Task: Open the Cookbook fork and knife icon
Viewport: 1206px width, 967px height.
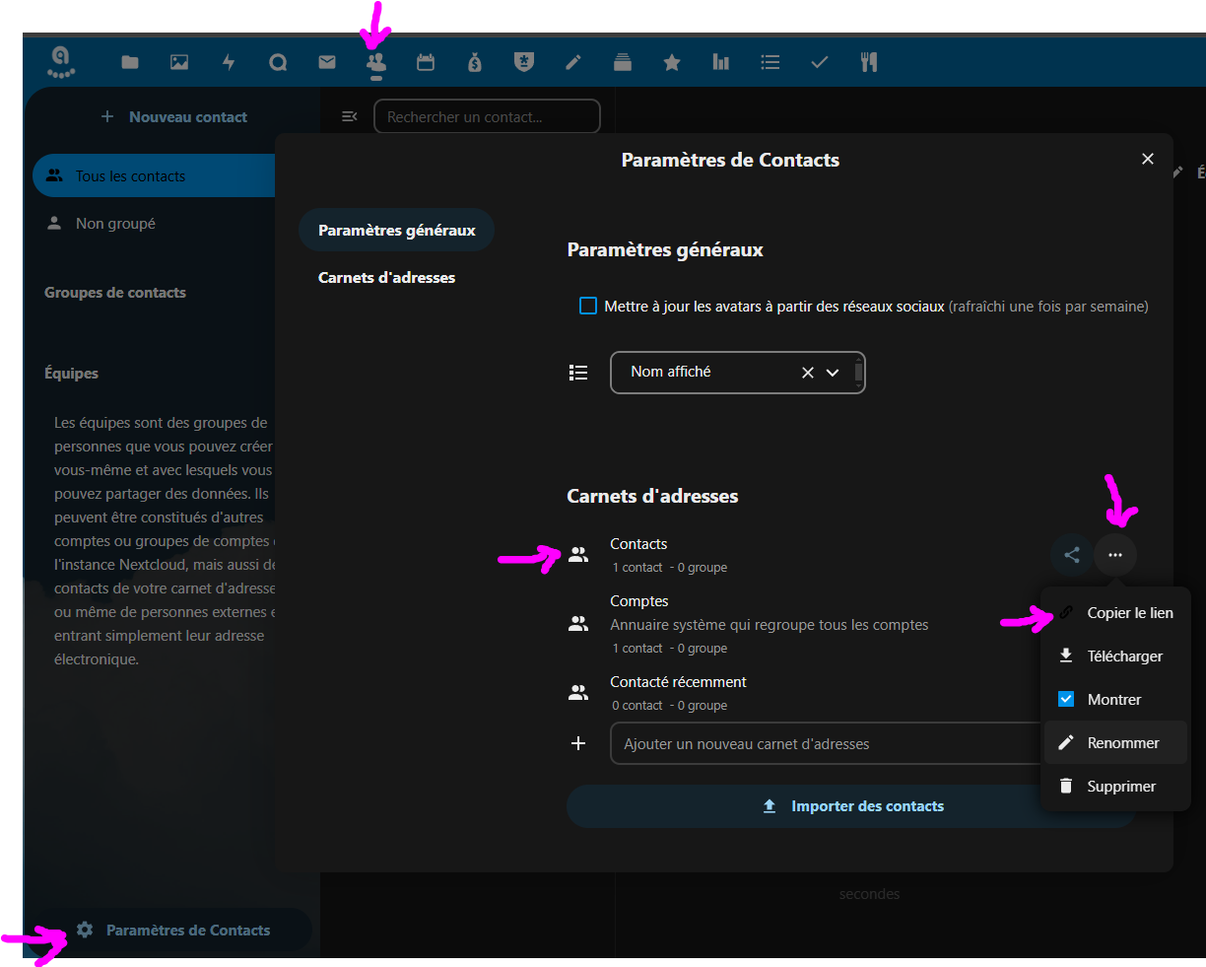Action: [868, 63]
